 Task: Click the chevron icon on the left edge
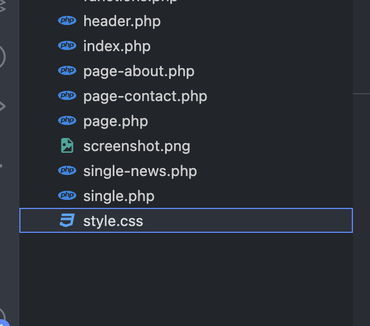[x=2, y=106]
